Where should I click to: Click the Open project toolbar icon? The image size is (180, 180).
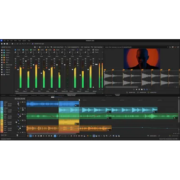tap(4, 44)
